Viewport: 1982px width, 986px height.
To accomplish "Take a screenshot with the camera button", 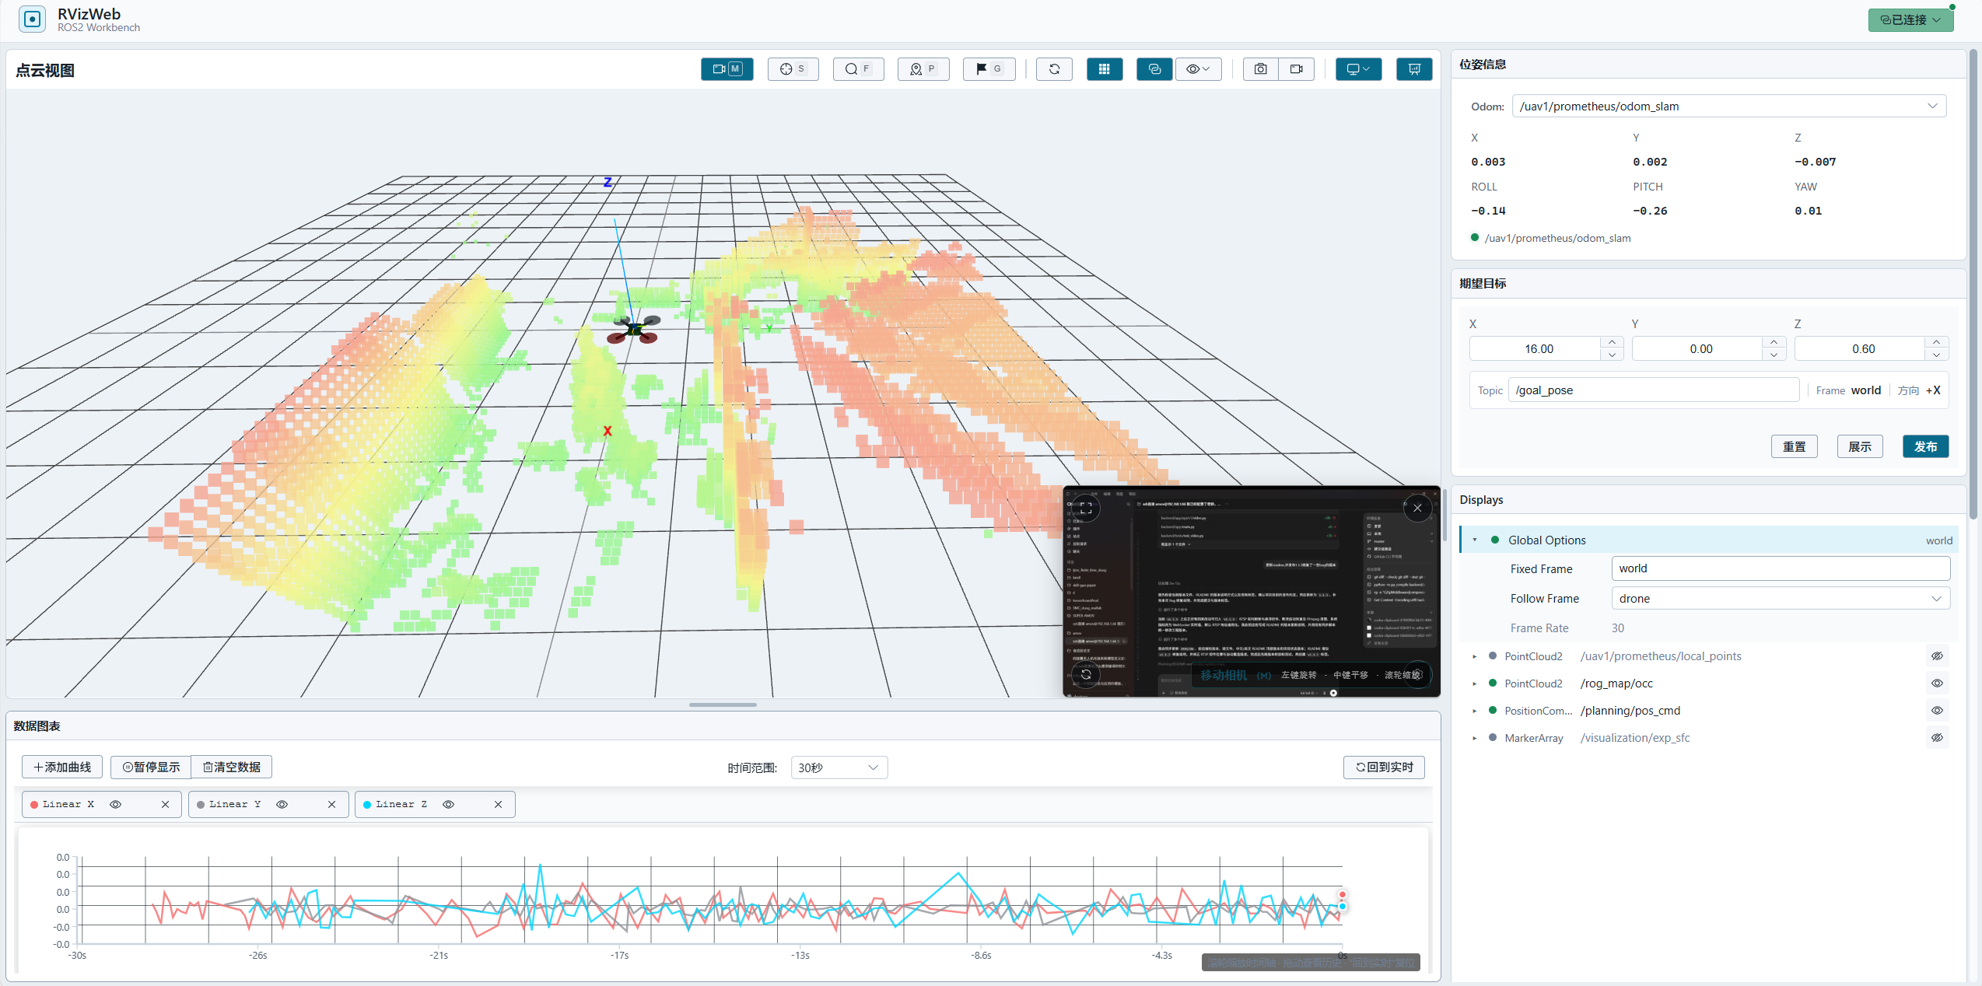I will [x=1260, y=69].
